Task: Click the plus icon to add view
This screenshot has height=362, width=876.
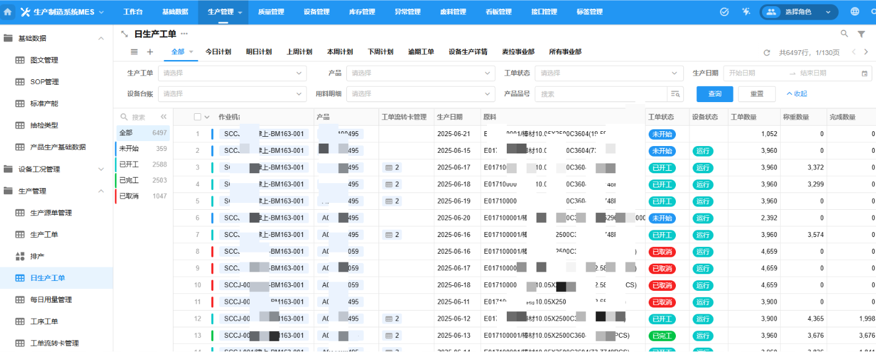Action: 149,52
